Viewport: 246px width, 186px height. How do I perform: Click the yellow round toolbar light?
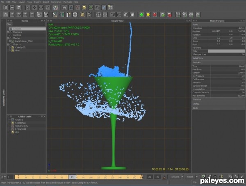[148, 15]
